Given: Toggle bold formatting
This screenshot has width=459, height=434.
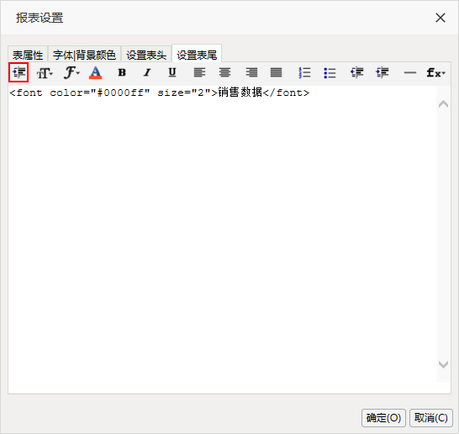Looking at the screenshot, I should [x=122, y=72].
